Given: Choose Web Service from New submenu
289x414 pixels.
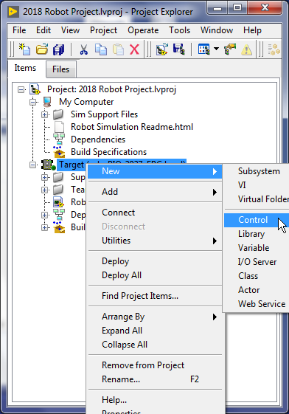Looking at the screenshot, I should 257,304.
